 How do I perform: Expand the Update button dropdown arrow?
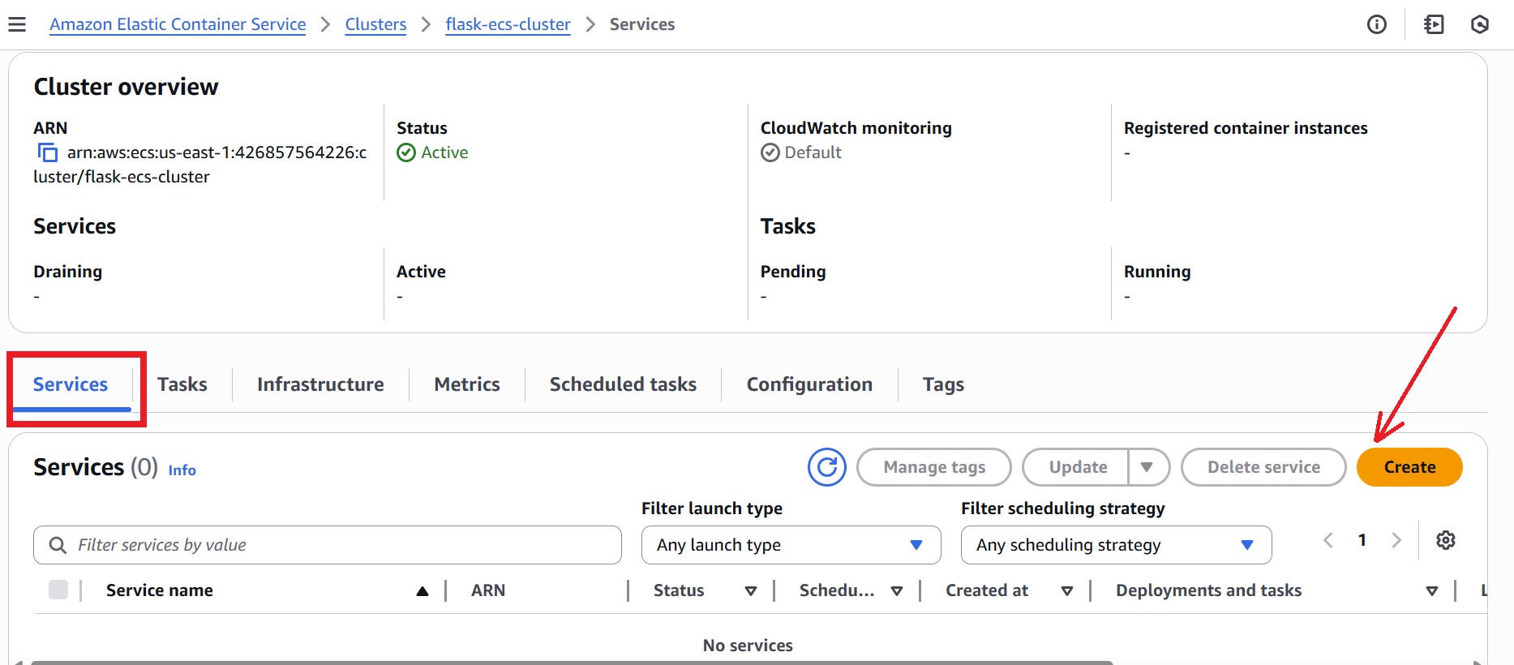tap(1147, 467)
